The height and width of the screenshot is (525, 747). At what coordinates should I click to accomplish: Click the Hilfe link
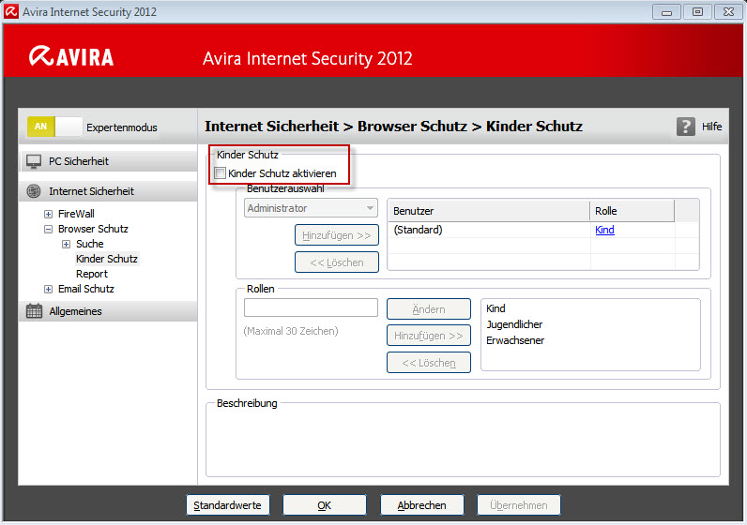click(x=711, y=127)
